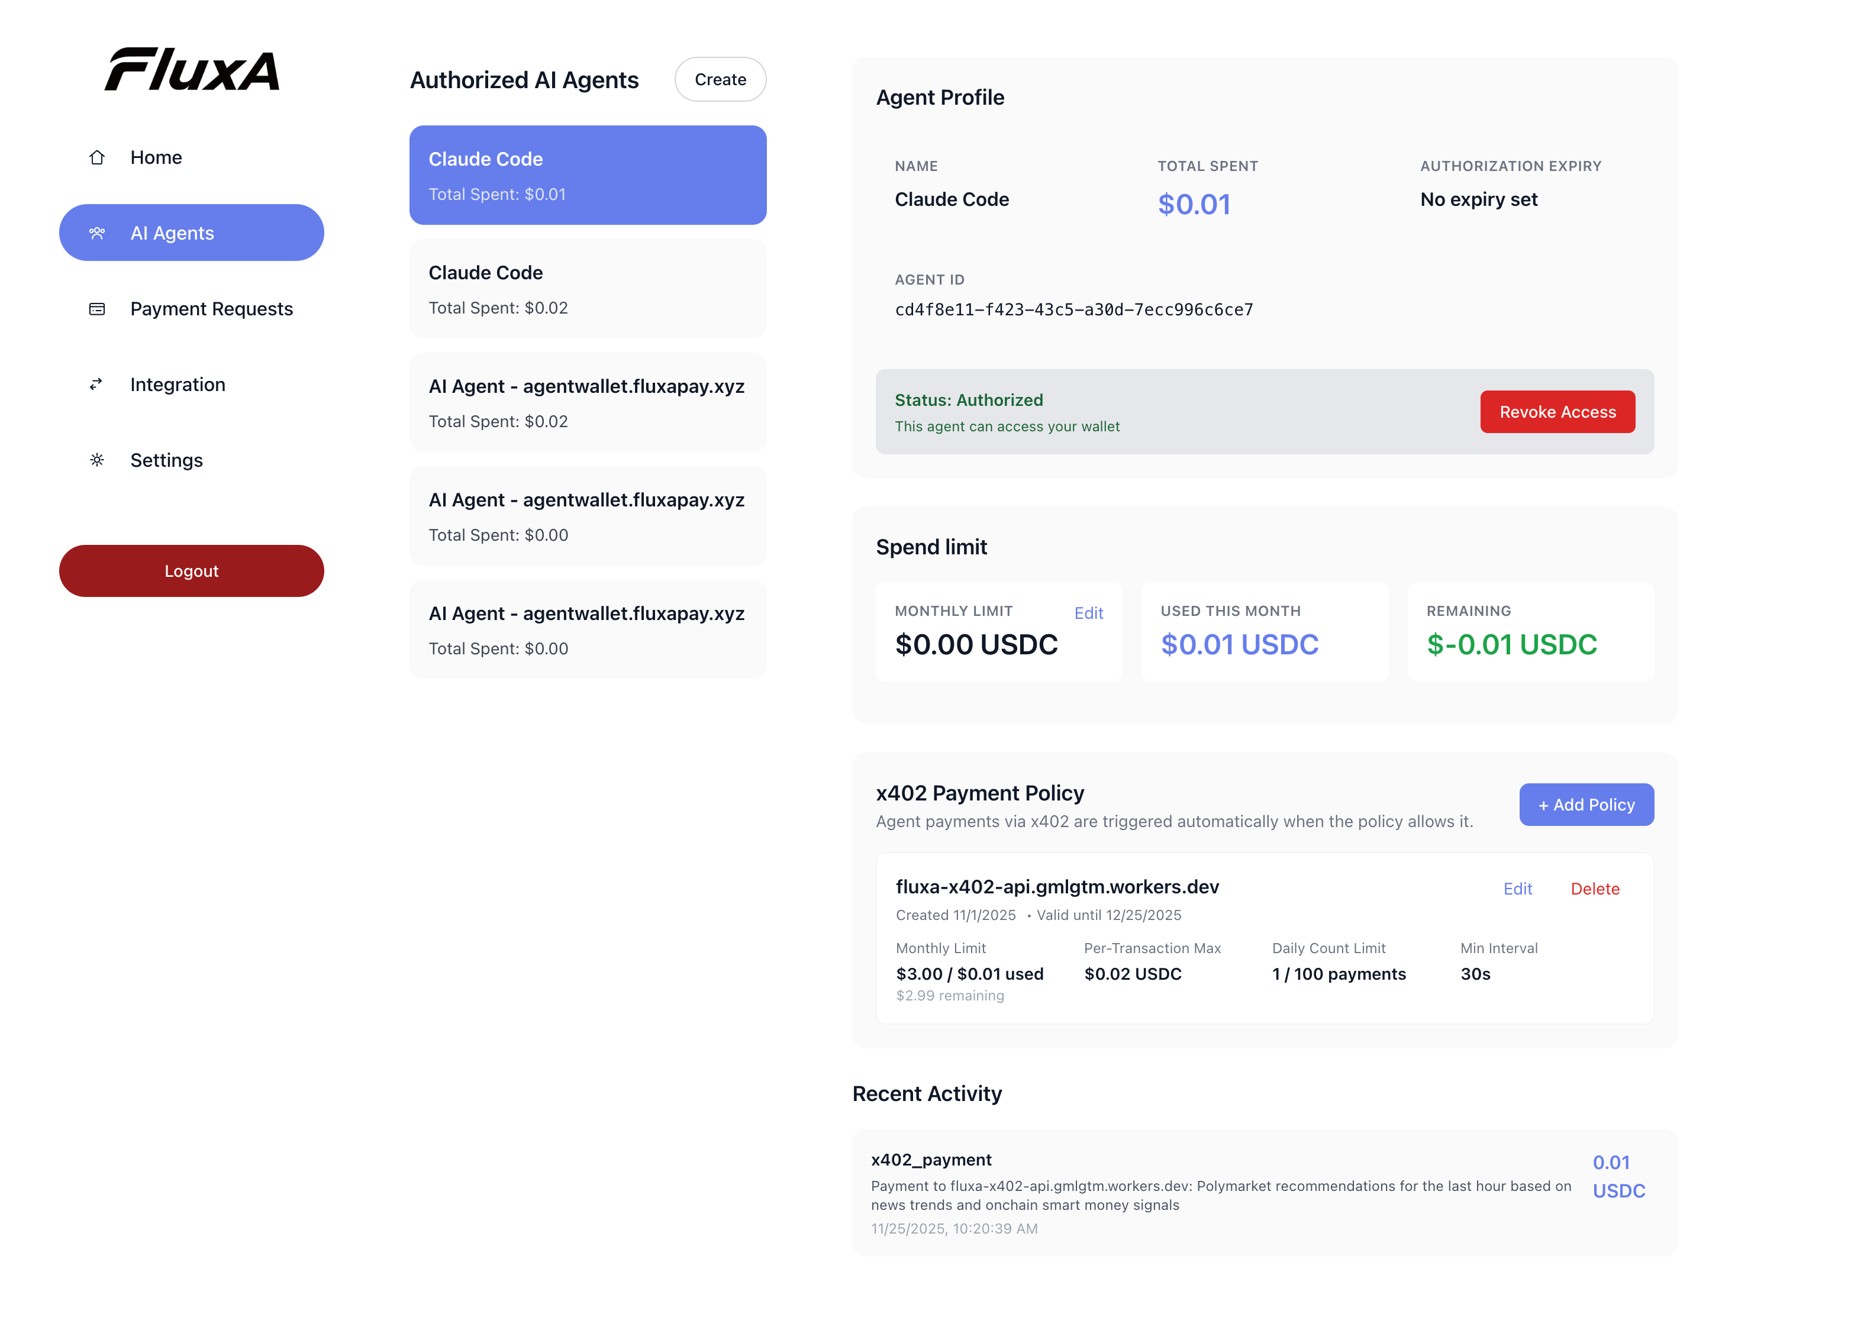
Task: Click the Integration arrows icon
Action: pyautogui.click(x=97, y=385)
